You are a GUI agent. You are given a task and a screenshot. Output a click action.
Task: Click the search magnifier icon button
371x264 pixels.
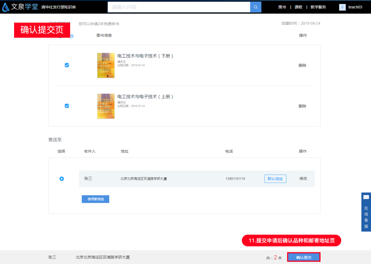[256, 7]
